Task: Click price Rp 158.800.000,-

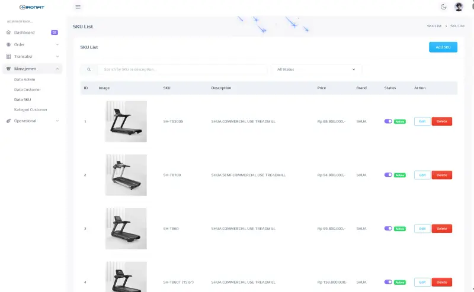Action: click(x=332, y=282)
